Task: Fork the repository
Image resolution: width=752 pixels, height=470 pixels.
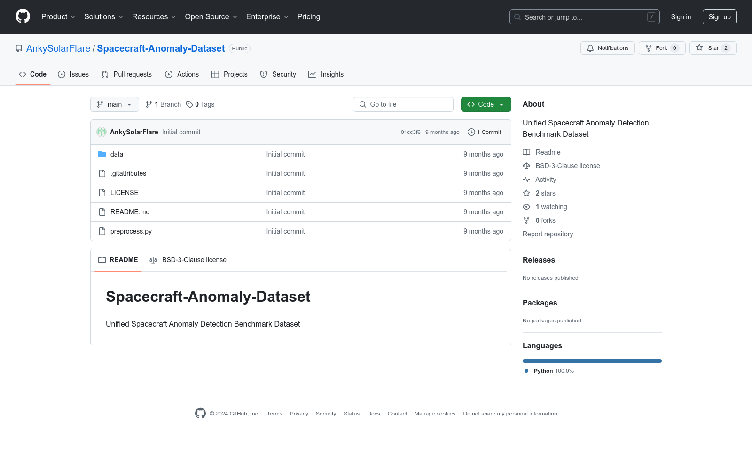Action: (x=662, y=48)
